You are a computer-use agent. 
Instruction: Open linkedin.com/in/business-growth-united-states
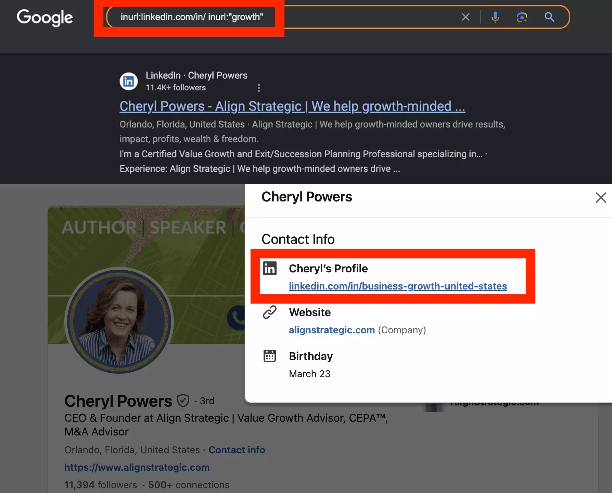click(x=397, y=286)
